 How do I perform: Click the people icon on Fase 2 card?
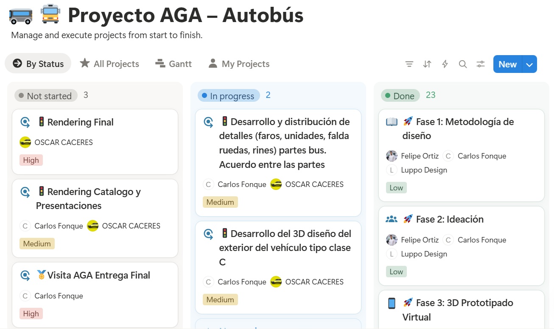(392, 219)
